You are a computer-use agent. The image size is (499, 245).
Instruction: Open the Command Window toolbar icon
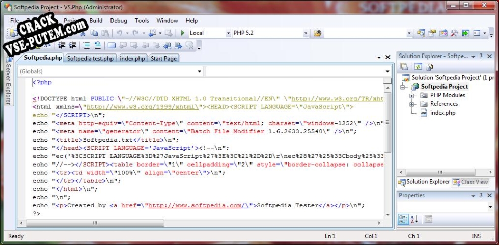click(x=477, y=33)
